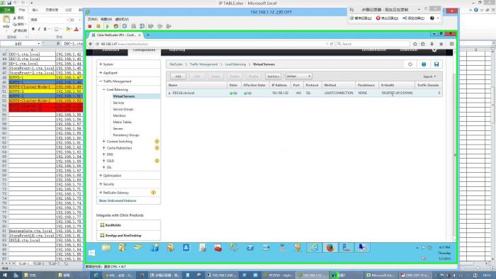Open the Action dropdown
This screenshot has height=279, width=496.
tap(299, 76)
